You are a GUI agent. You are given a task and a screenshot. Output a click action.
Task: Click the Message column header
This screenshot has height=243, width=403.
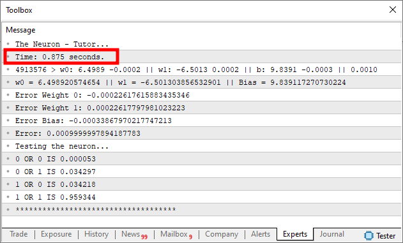click(20, 30)
